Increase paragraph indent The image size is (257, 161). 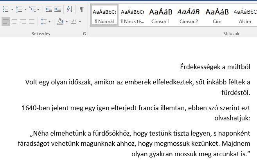tap(58, 9)
